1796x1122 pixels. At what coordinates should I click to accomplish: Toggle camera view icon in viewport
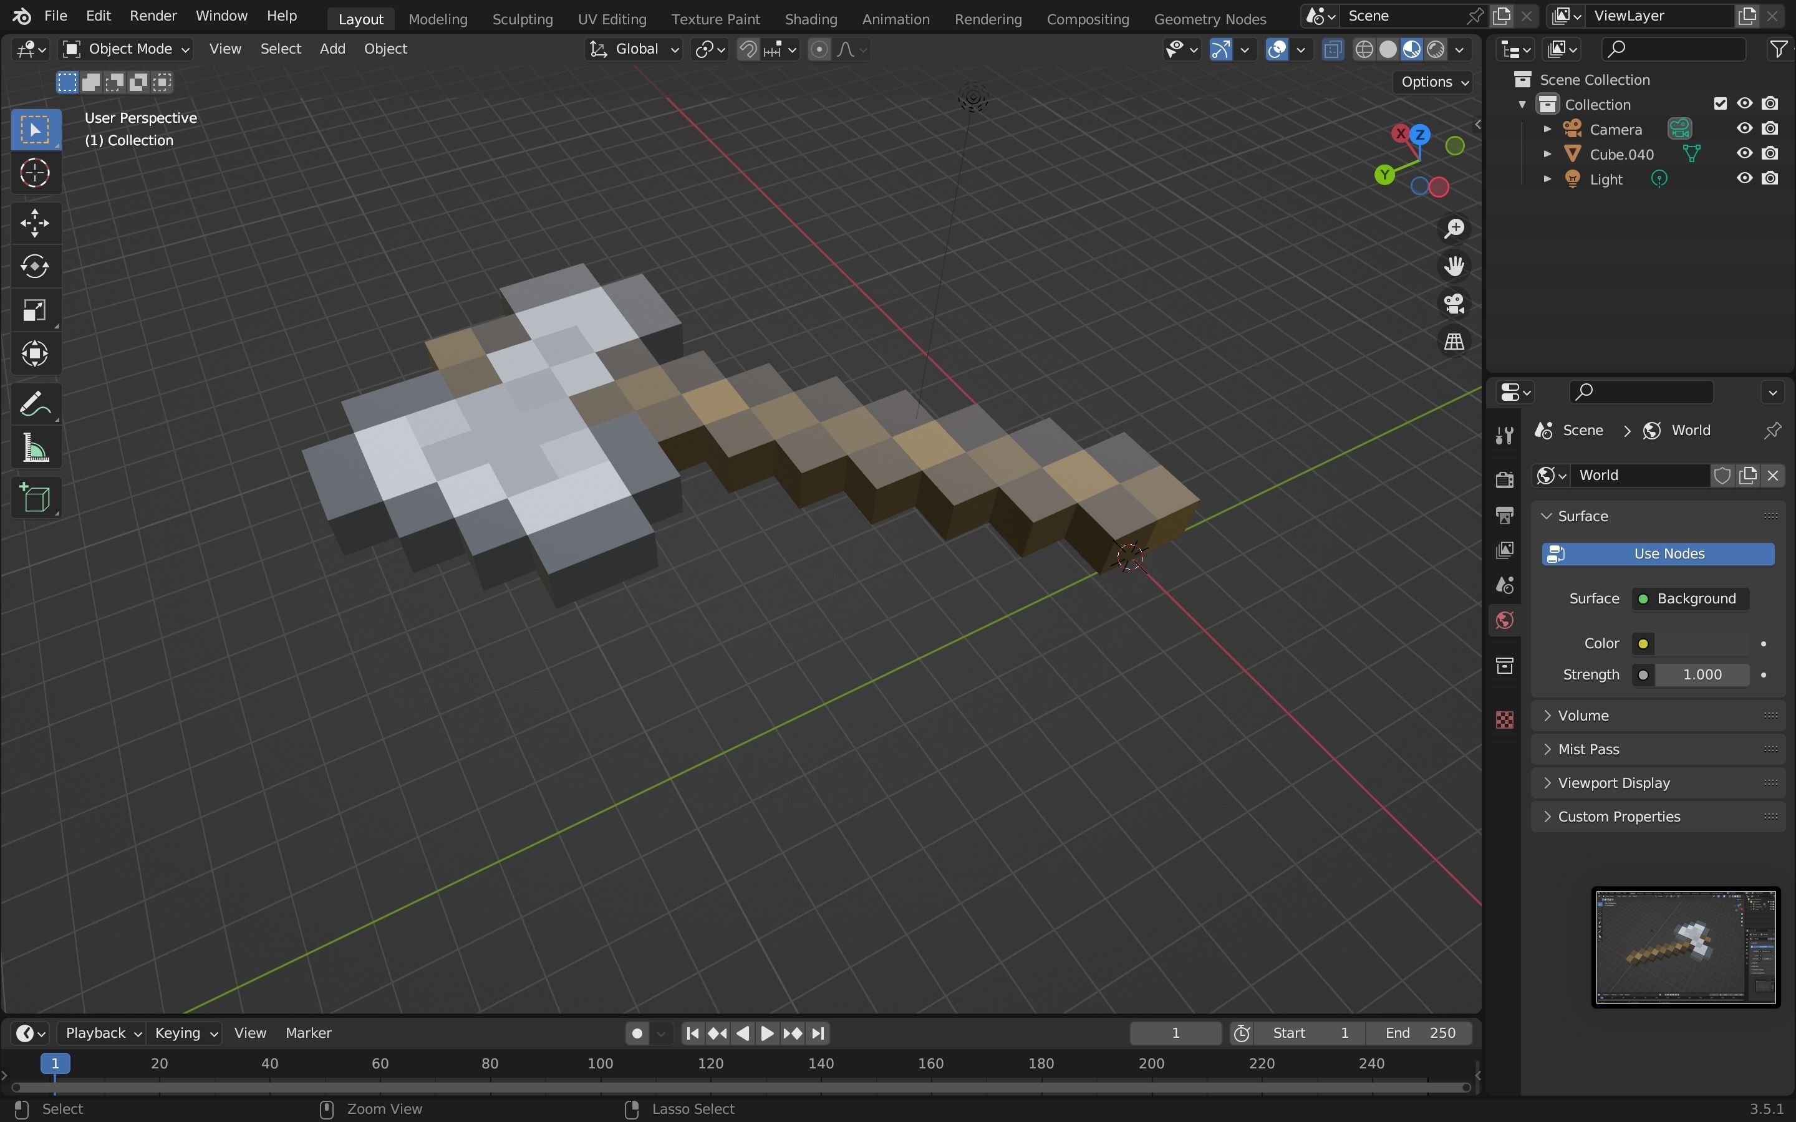(x=1454, y=304)
